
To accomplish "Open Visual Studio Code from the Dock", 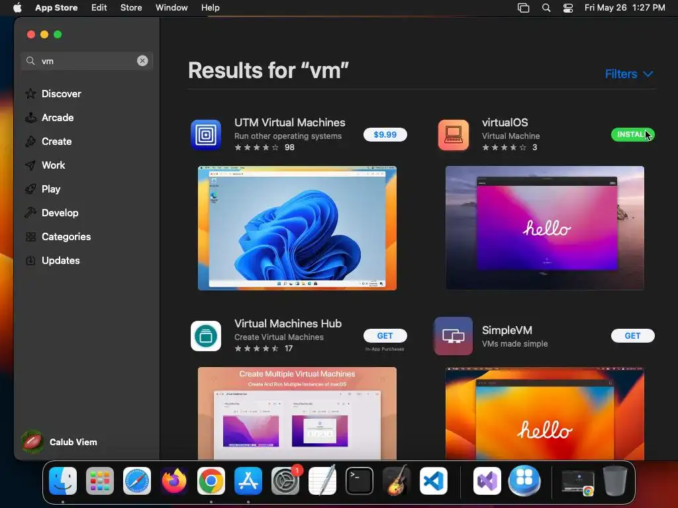I will (x=433, y=481).
